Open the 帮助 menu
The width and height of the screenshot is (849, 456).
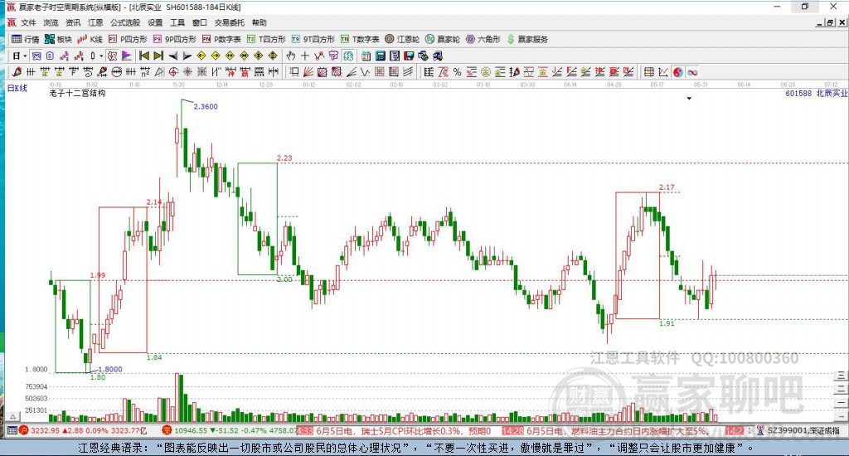click(260, 22)
